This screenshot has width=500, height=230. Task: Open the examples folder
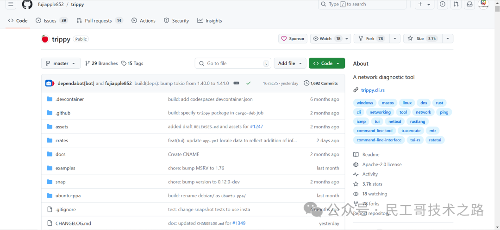65,168
